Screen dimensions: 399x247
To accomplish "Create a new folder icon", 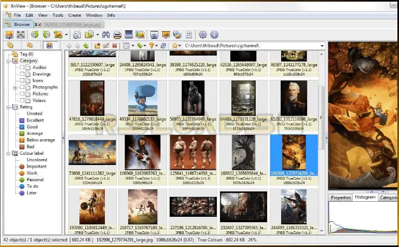I will pyautogui.click(x=97, y=46).
